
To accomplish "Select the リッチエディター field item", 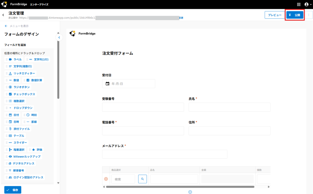I will point(21,74).
